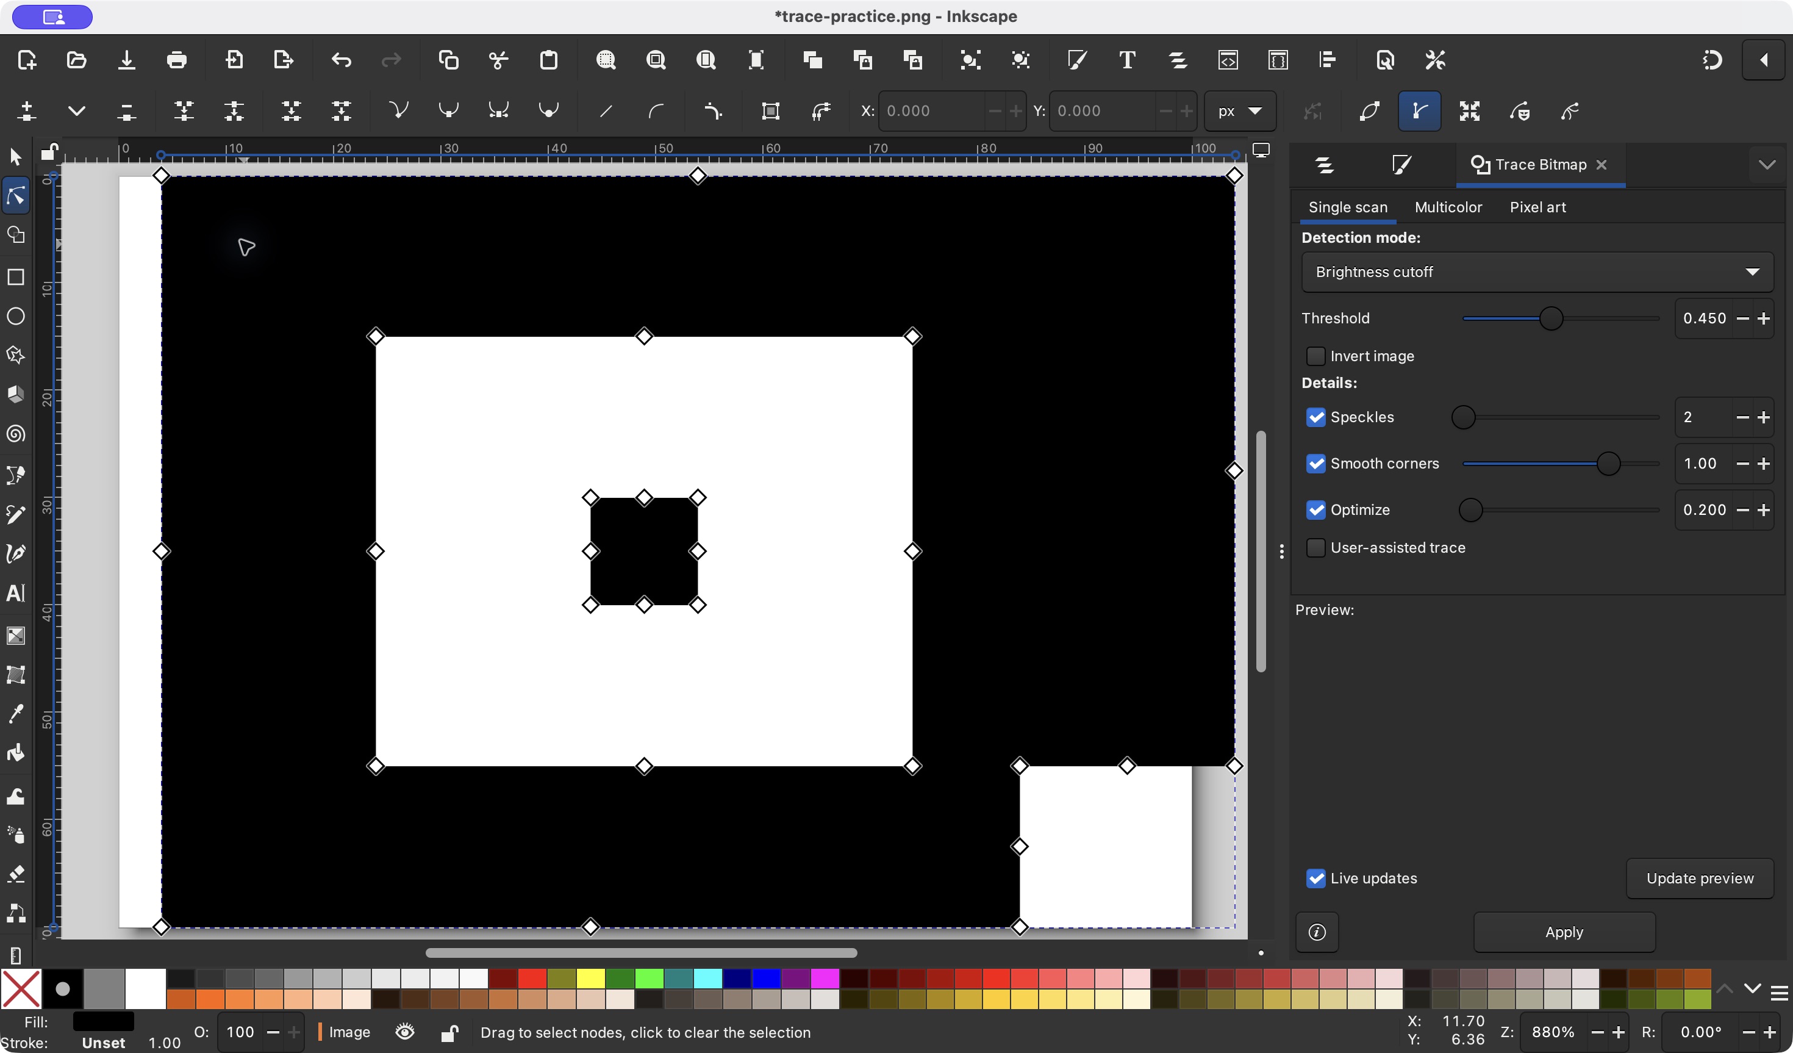Select the Spray tool
This screenshot has width=1793, height=1053.
[x=16, y=834]
